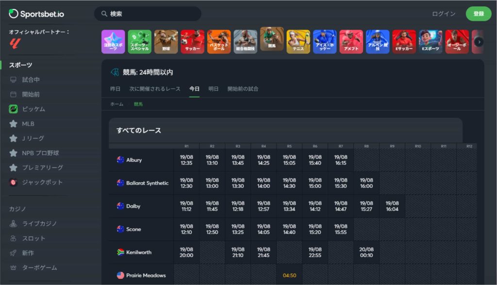Select the オージーボール category tile
497x285 pixels.
[457, 42]
